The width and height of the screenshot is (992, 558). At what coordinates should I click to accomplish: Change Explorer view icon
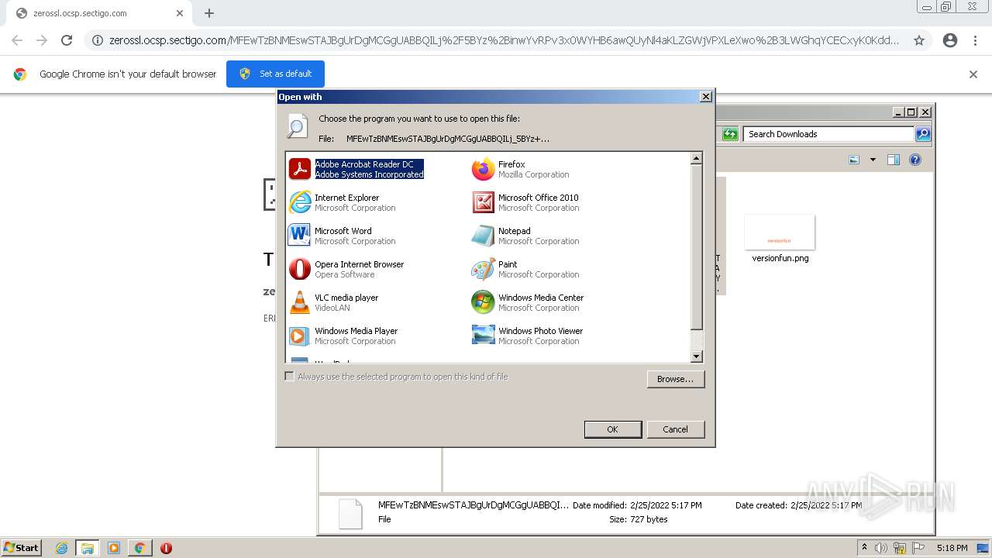854,160
